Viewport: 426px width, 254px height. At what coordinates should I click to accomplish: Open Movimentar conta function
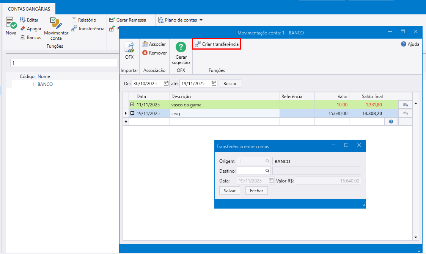(56, 24)
